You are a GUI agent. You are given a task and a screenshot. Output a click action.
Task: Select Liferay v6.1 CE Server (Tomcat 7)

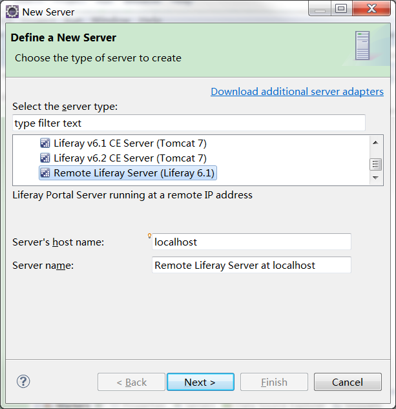pyautogui.click(x=130, y=143)
